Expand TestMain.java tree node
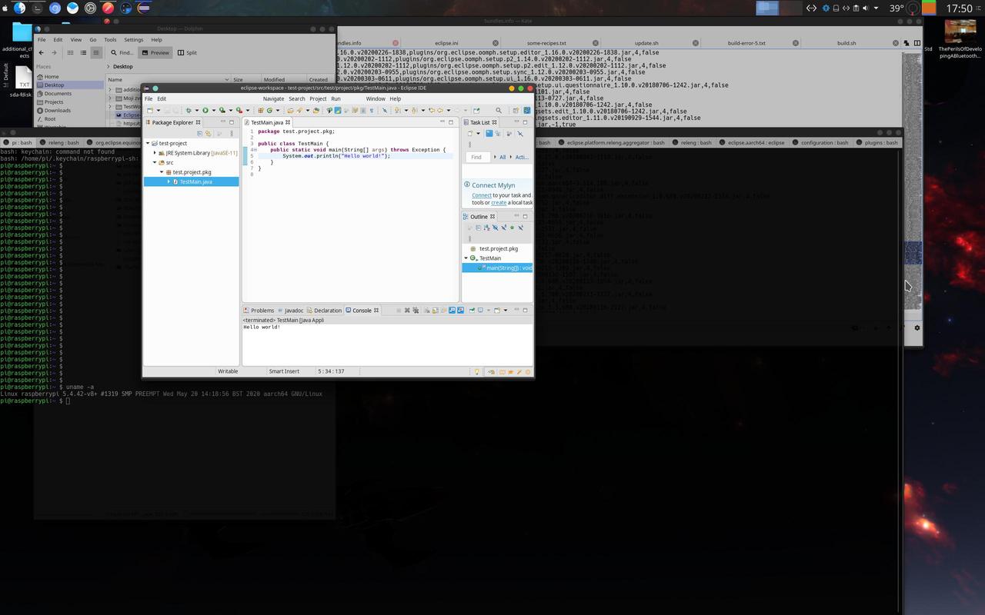 169,181
